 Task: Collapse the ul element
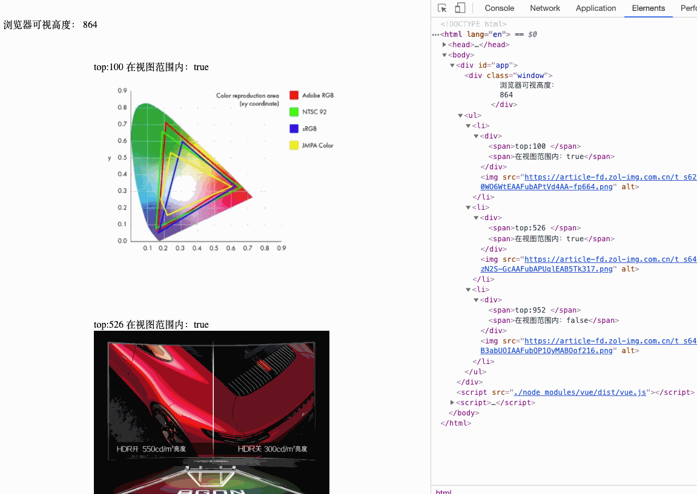coord(460,115)
